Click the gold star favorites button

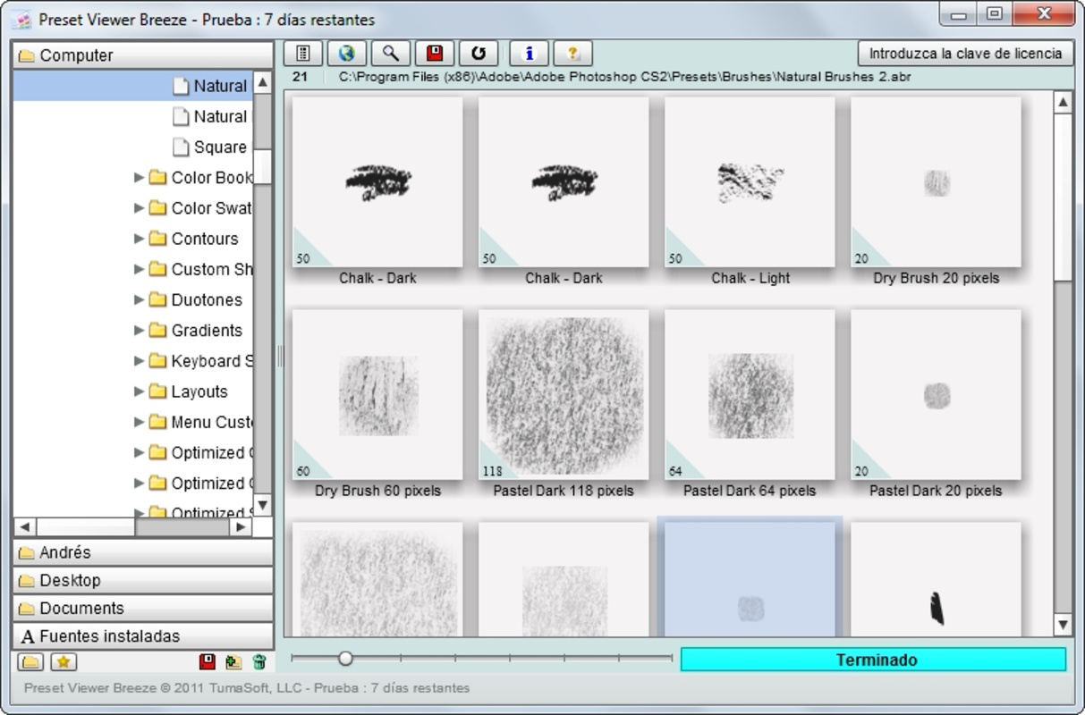pyautogui.click(x=64, y=662)
